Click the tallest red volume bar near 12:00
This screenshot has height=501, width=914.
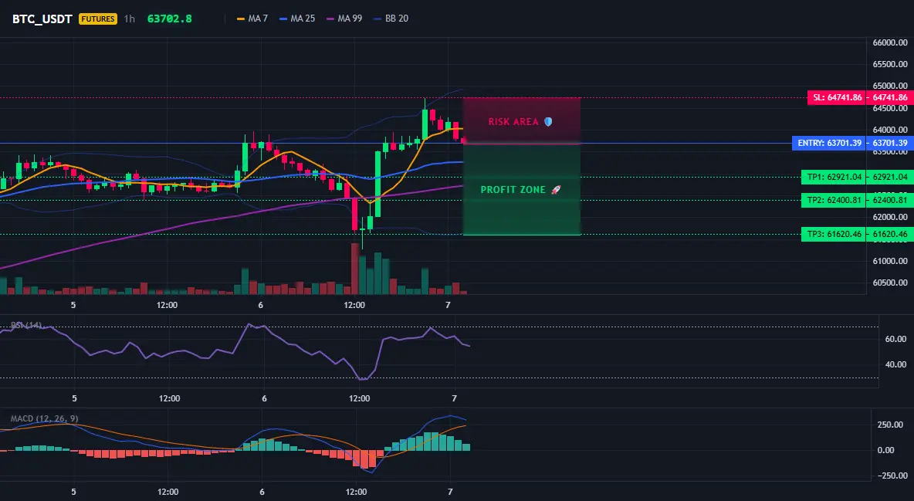(354, 269)
